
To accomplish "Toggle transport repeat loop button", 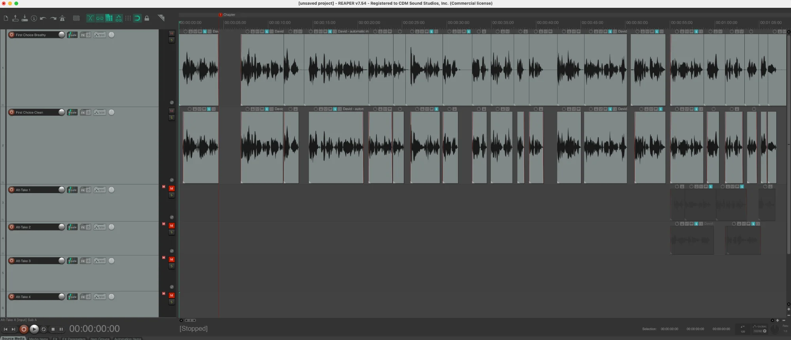I will (44, 329).
